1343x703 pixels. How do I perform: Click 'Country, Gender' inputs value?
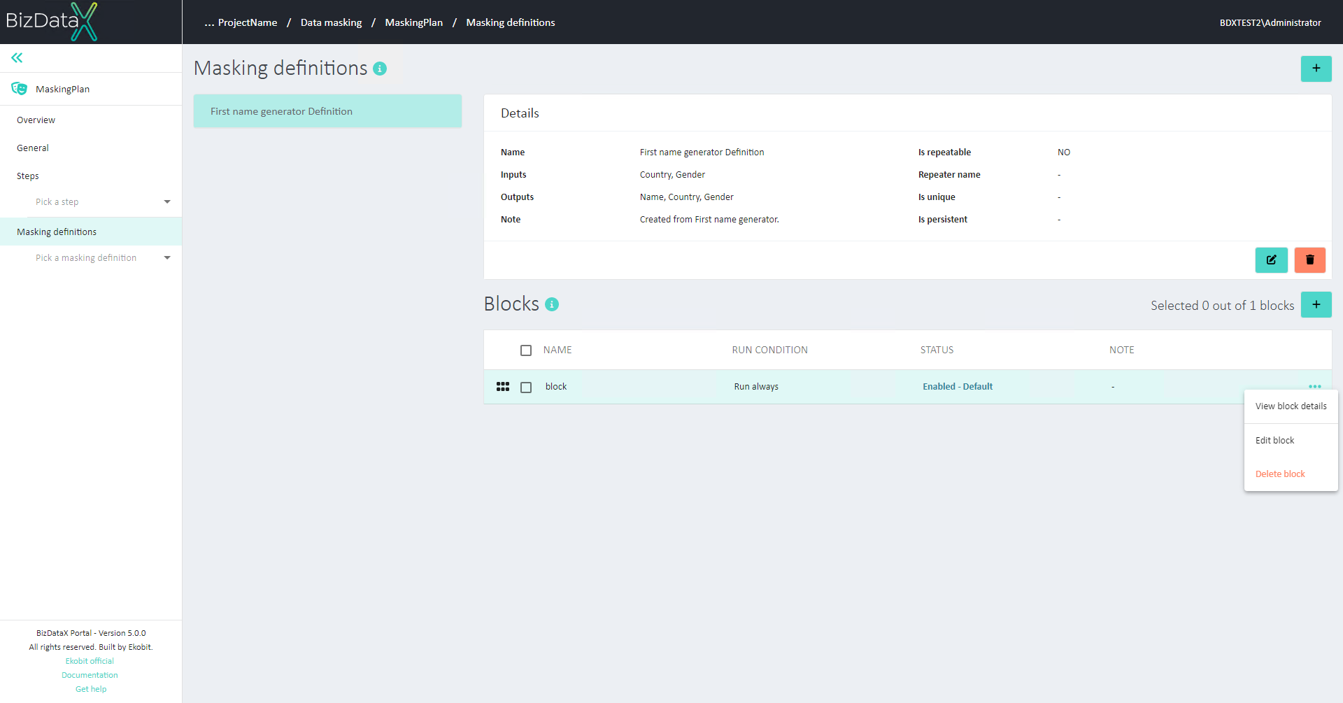672,175
